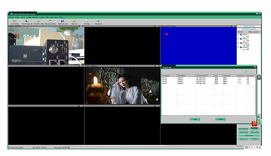Image resolution: width=271 pixels, height=156 pixels.
Task: Click the Host list header label
Action: coord(240,32)
